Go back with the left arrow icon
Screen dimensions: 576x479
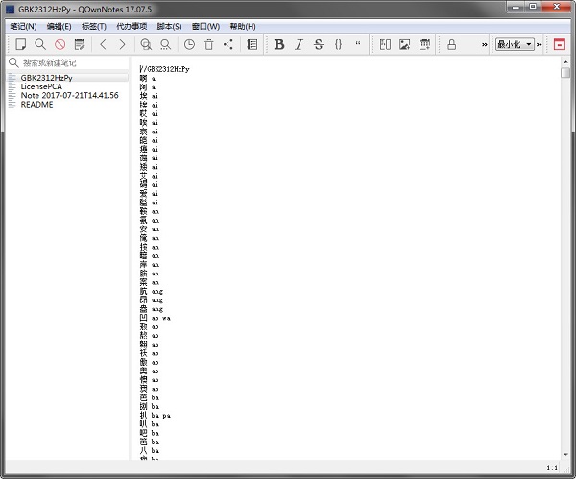click(104, 44)
